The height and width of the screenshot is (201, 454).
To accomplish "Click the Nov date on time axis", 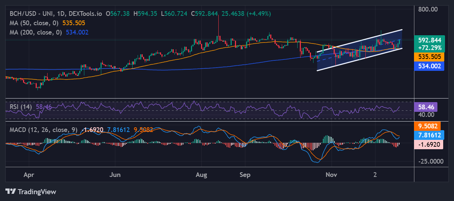I will coord(331,174).
